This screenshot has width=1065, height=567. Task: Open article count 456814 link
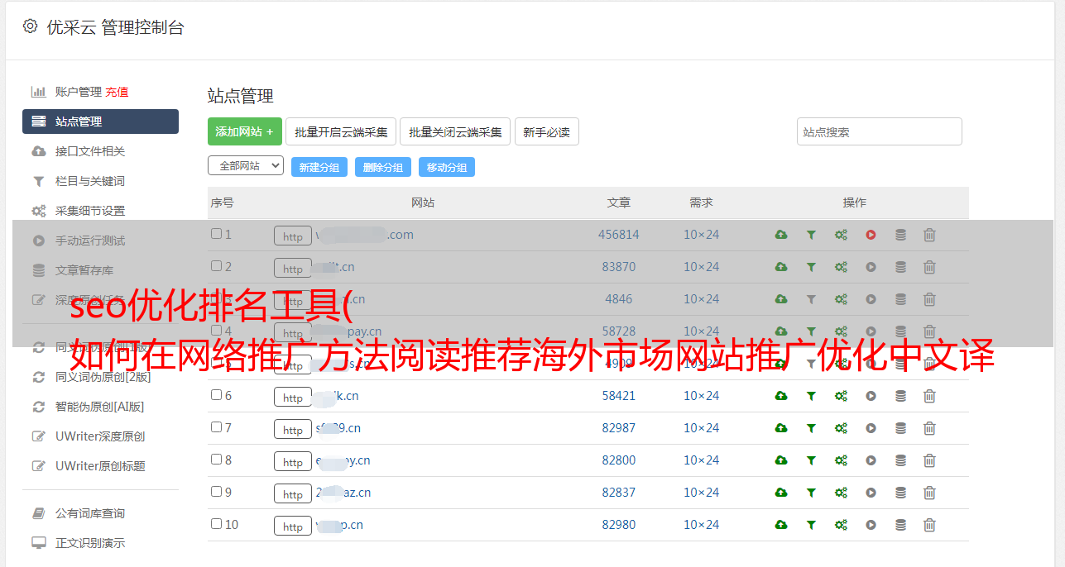tap(619, 235)
